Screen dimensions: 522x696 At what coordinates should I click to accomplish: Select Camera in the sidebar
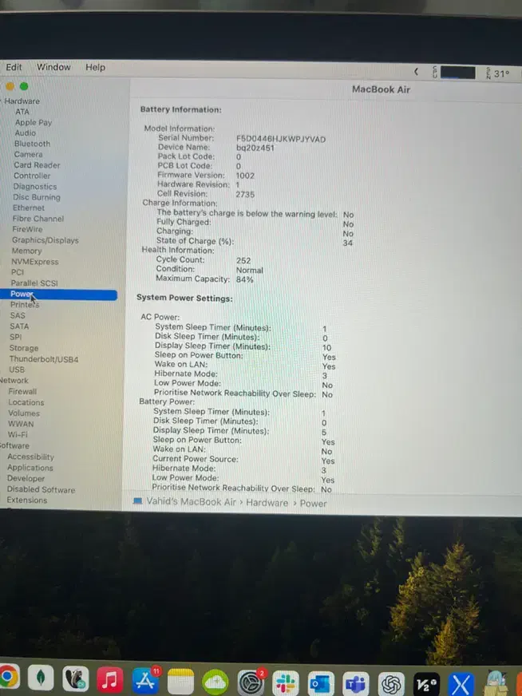(x=29, y=155)
